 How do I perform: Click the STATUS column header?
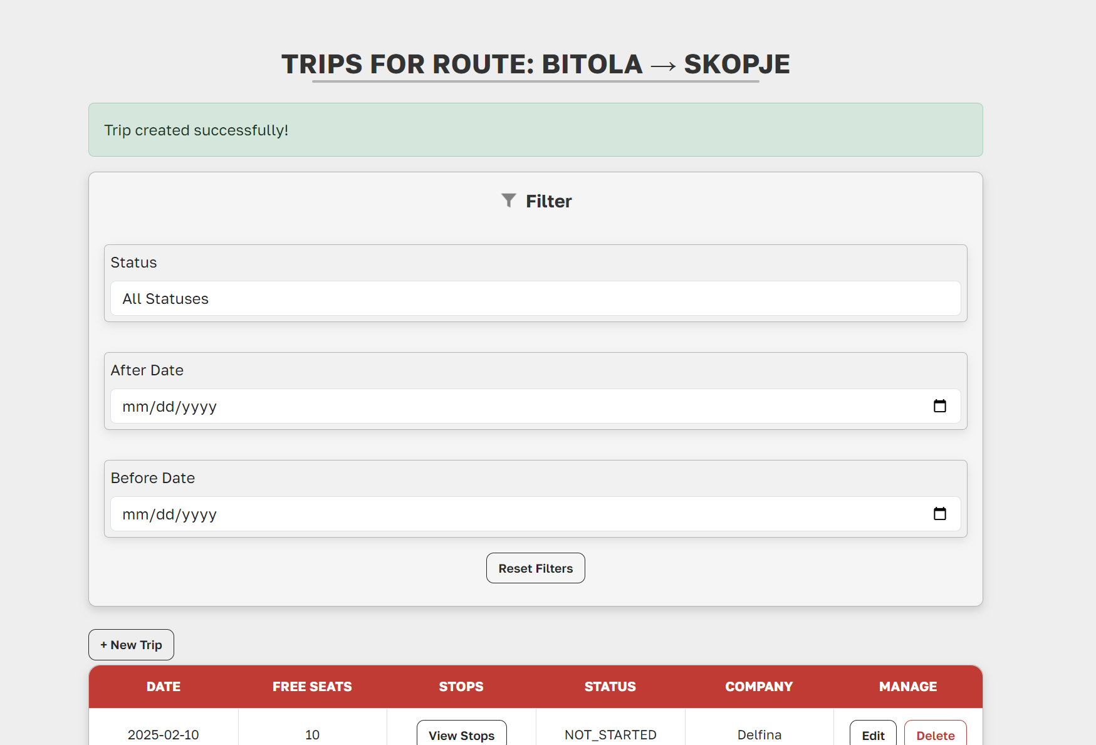(610, 687)
